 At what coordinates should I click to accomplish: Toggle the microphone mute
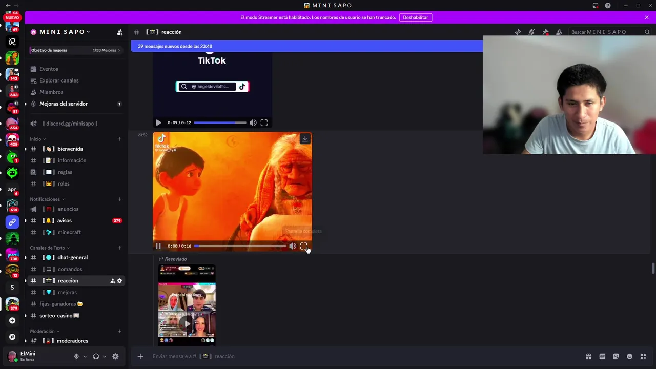point(76,356)
